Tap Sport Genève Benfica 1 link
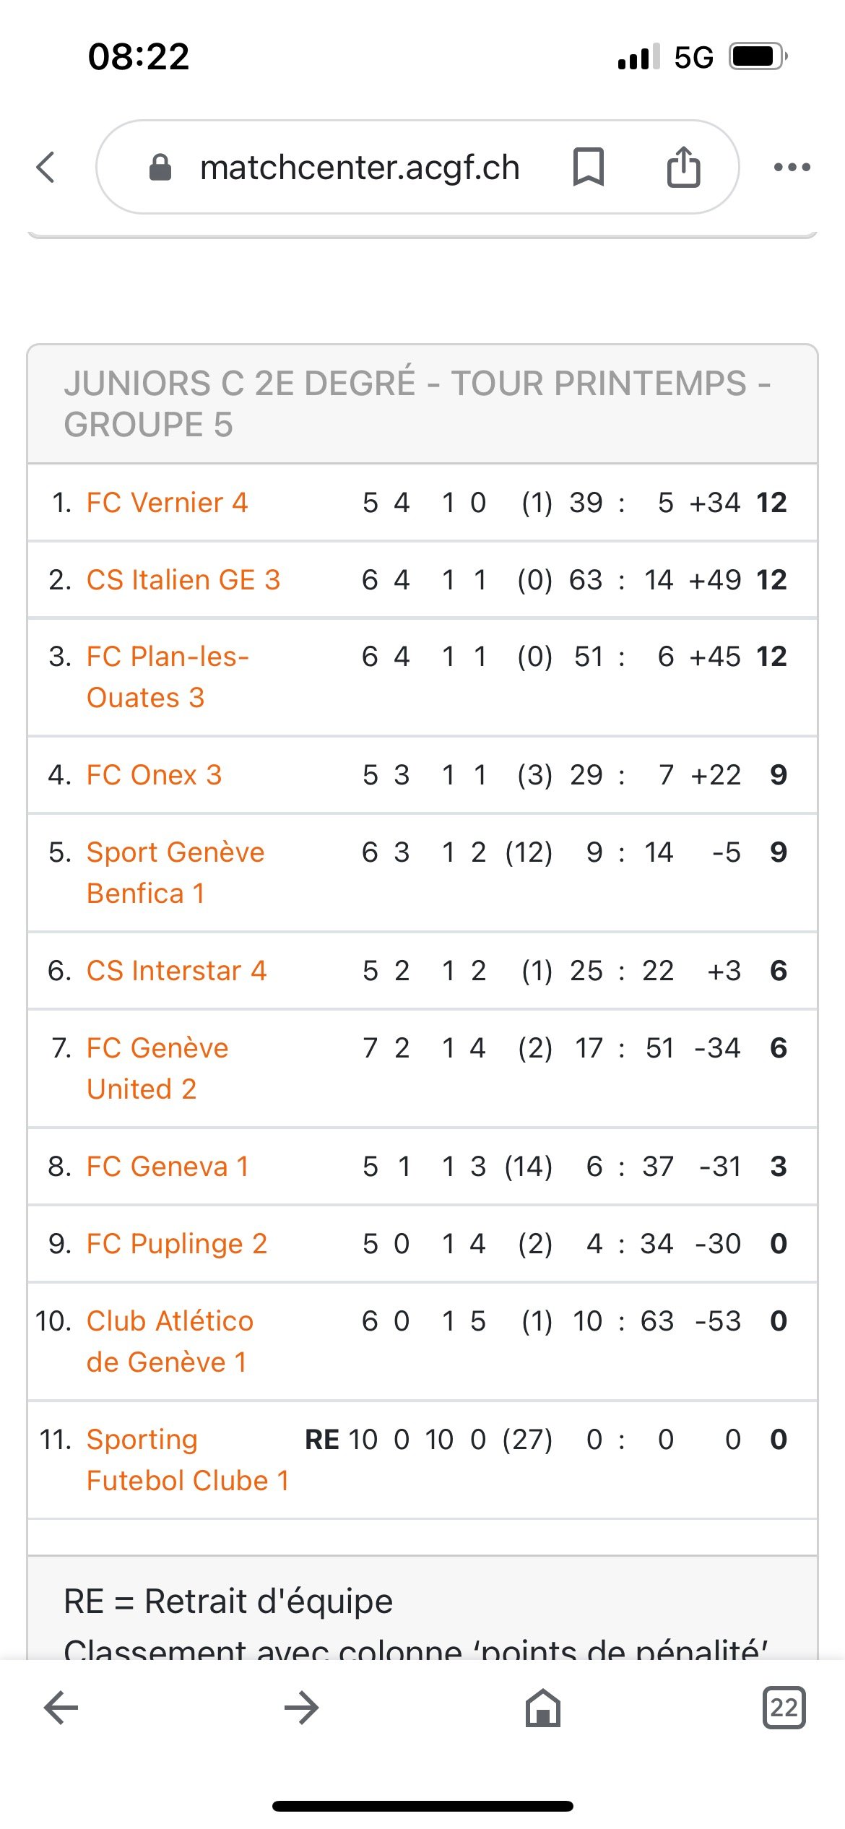 175,873
